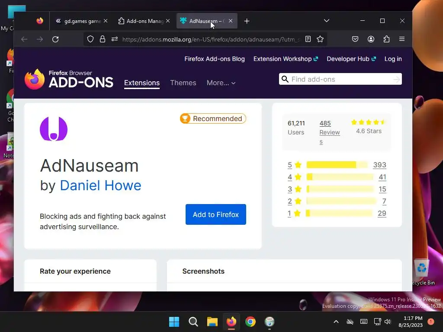The width and height of the screenshot is (443, 332).
Task: Click the Firefox Browser Add-ons logo
Action: click(69, 79)
